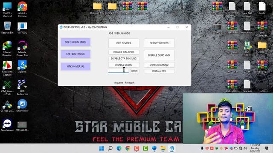Click OPEN button next to path field

pos(134,71)
